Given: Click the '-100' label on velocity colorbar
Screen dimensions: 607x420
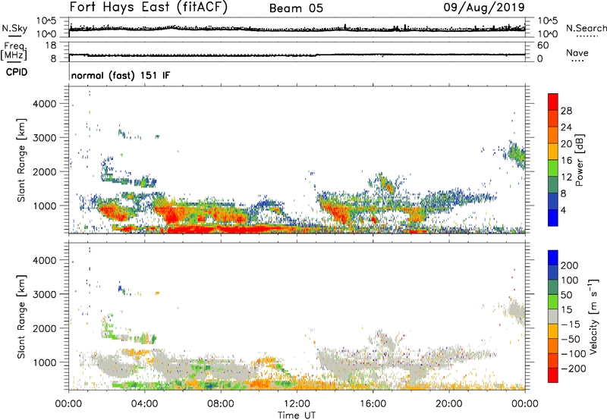Looking at the screenshot, I should [x=574, y=354].
